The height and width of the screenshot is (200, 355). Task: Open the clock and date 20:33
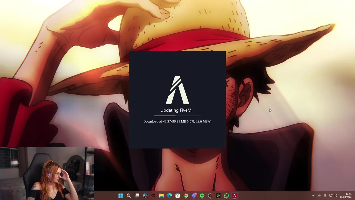[346, 196]
